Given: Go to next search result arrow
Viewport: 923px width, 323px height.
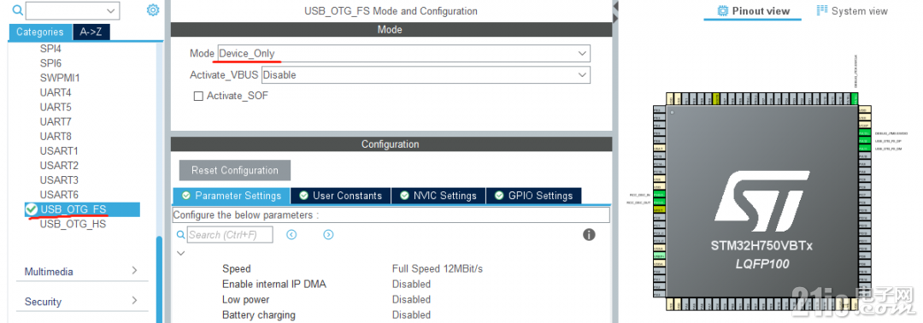Looking at the screenshot, I should coord(328,235).
